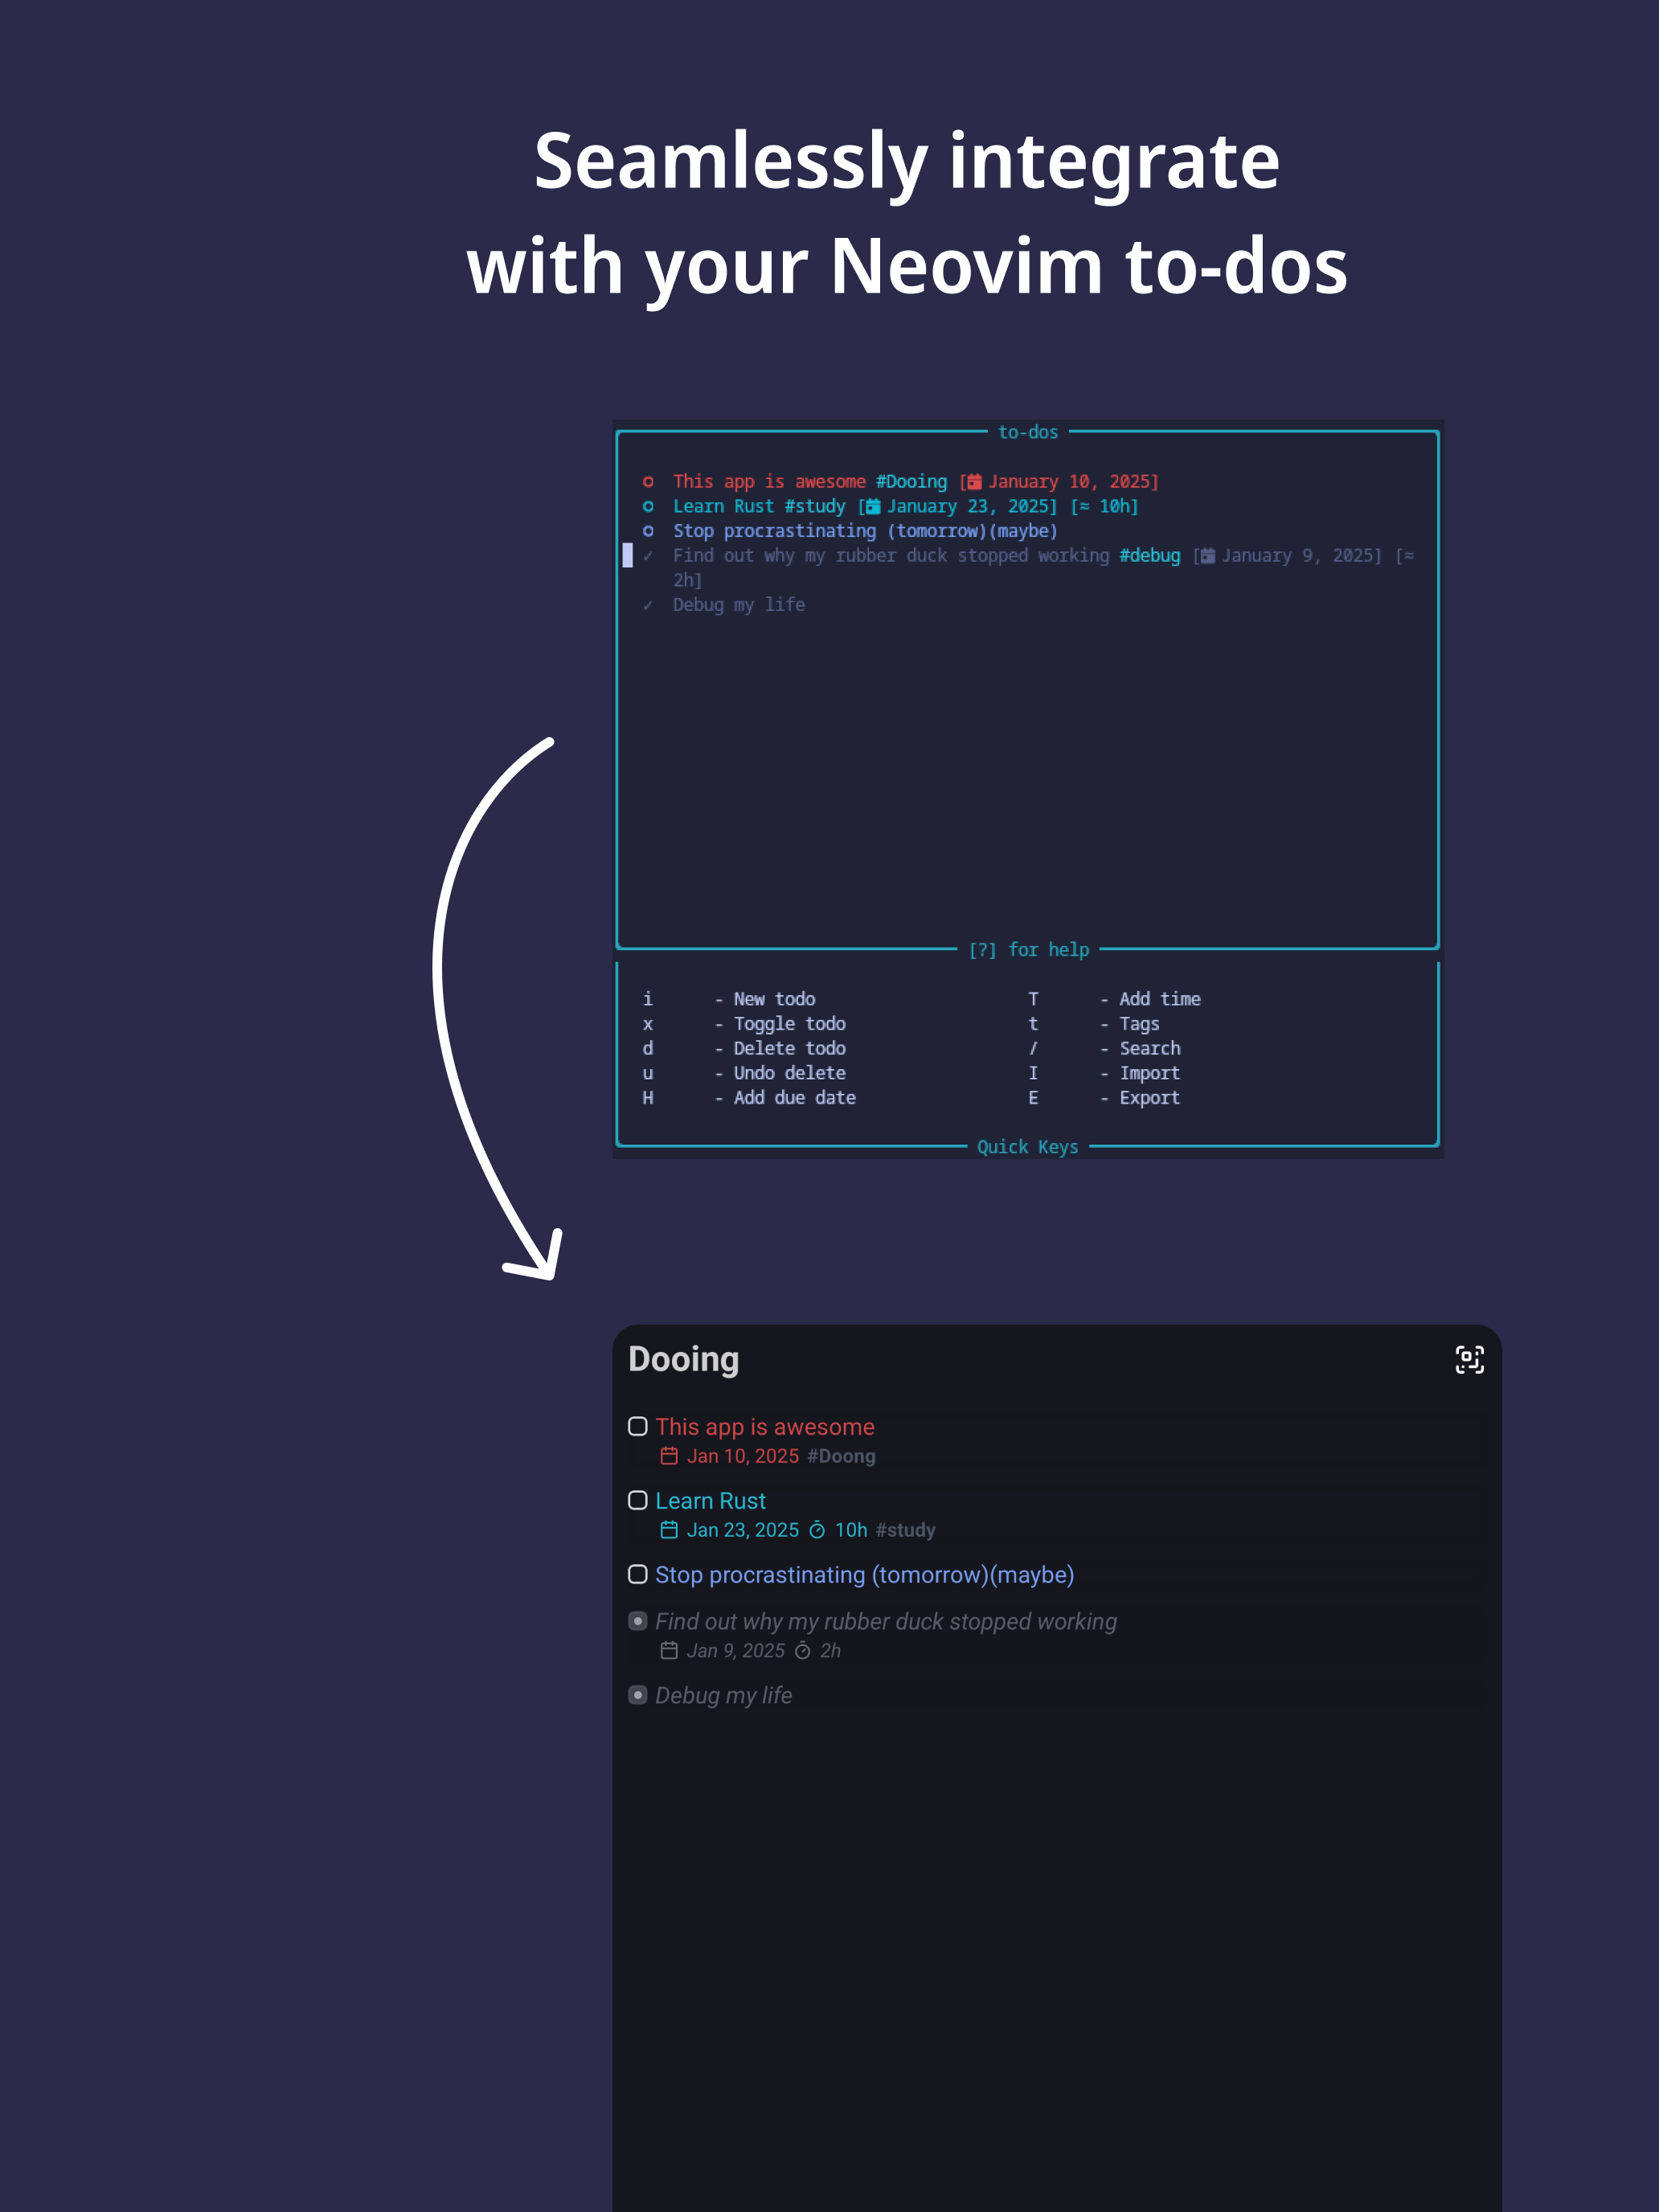The height and width of the screenshot is (2212, 1659).
Task: Check the 'This app is awesome' checkbox
Action: 637,1426
